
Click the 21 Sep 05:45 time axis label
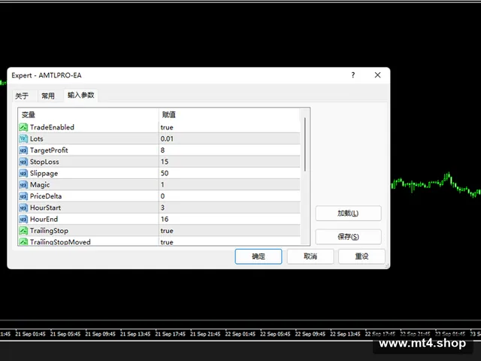tap(65, 334)
